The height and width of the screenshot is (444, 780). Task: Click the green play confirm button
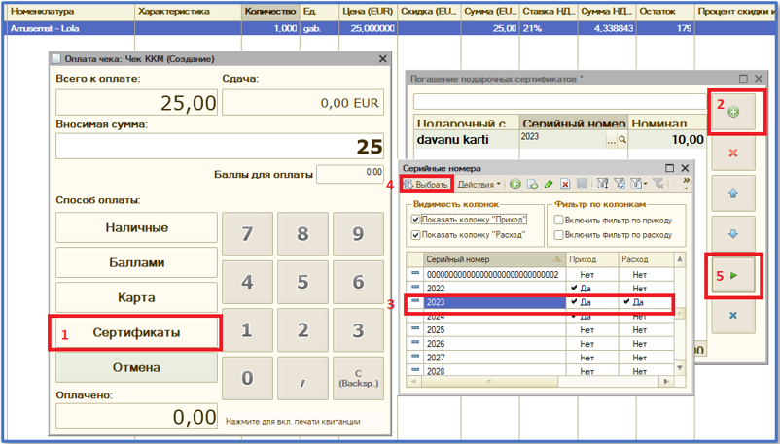[x=732, y=276]
